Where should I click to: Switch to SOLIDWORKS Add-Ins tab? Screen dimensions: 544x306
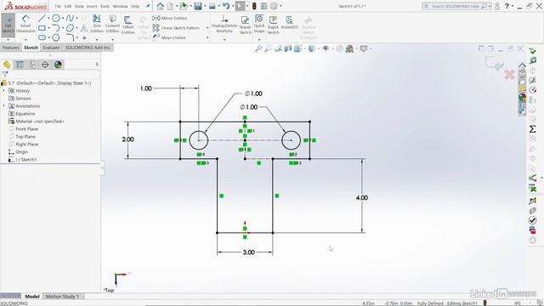point(88,48)
